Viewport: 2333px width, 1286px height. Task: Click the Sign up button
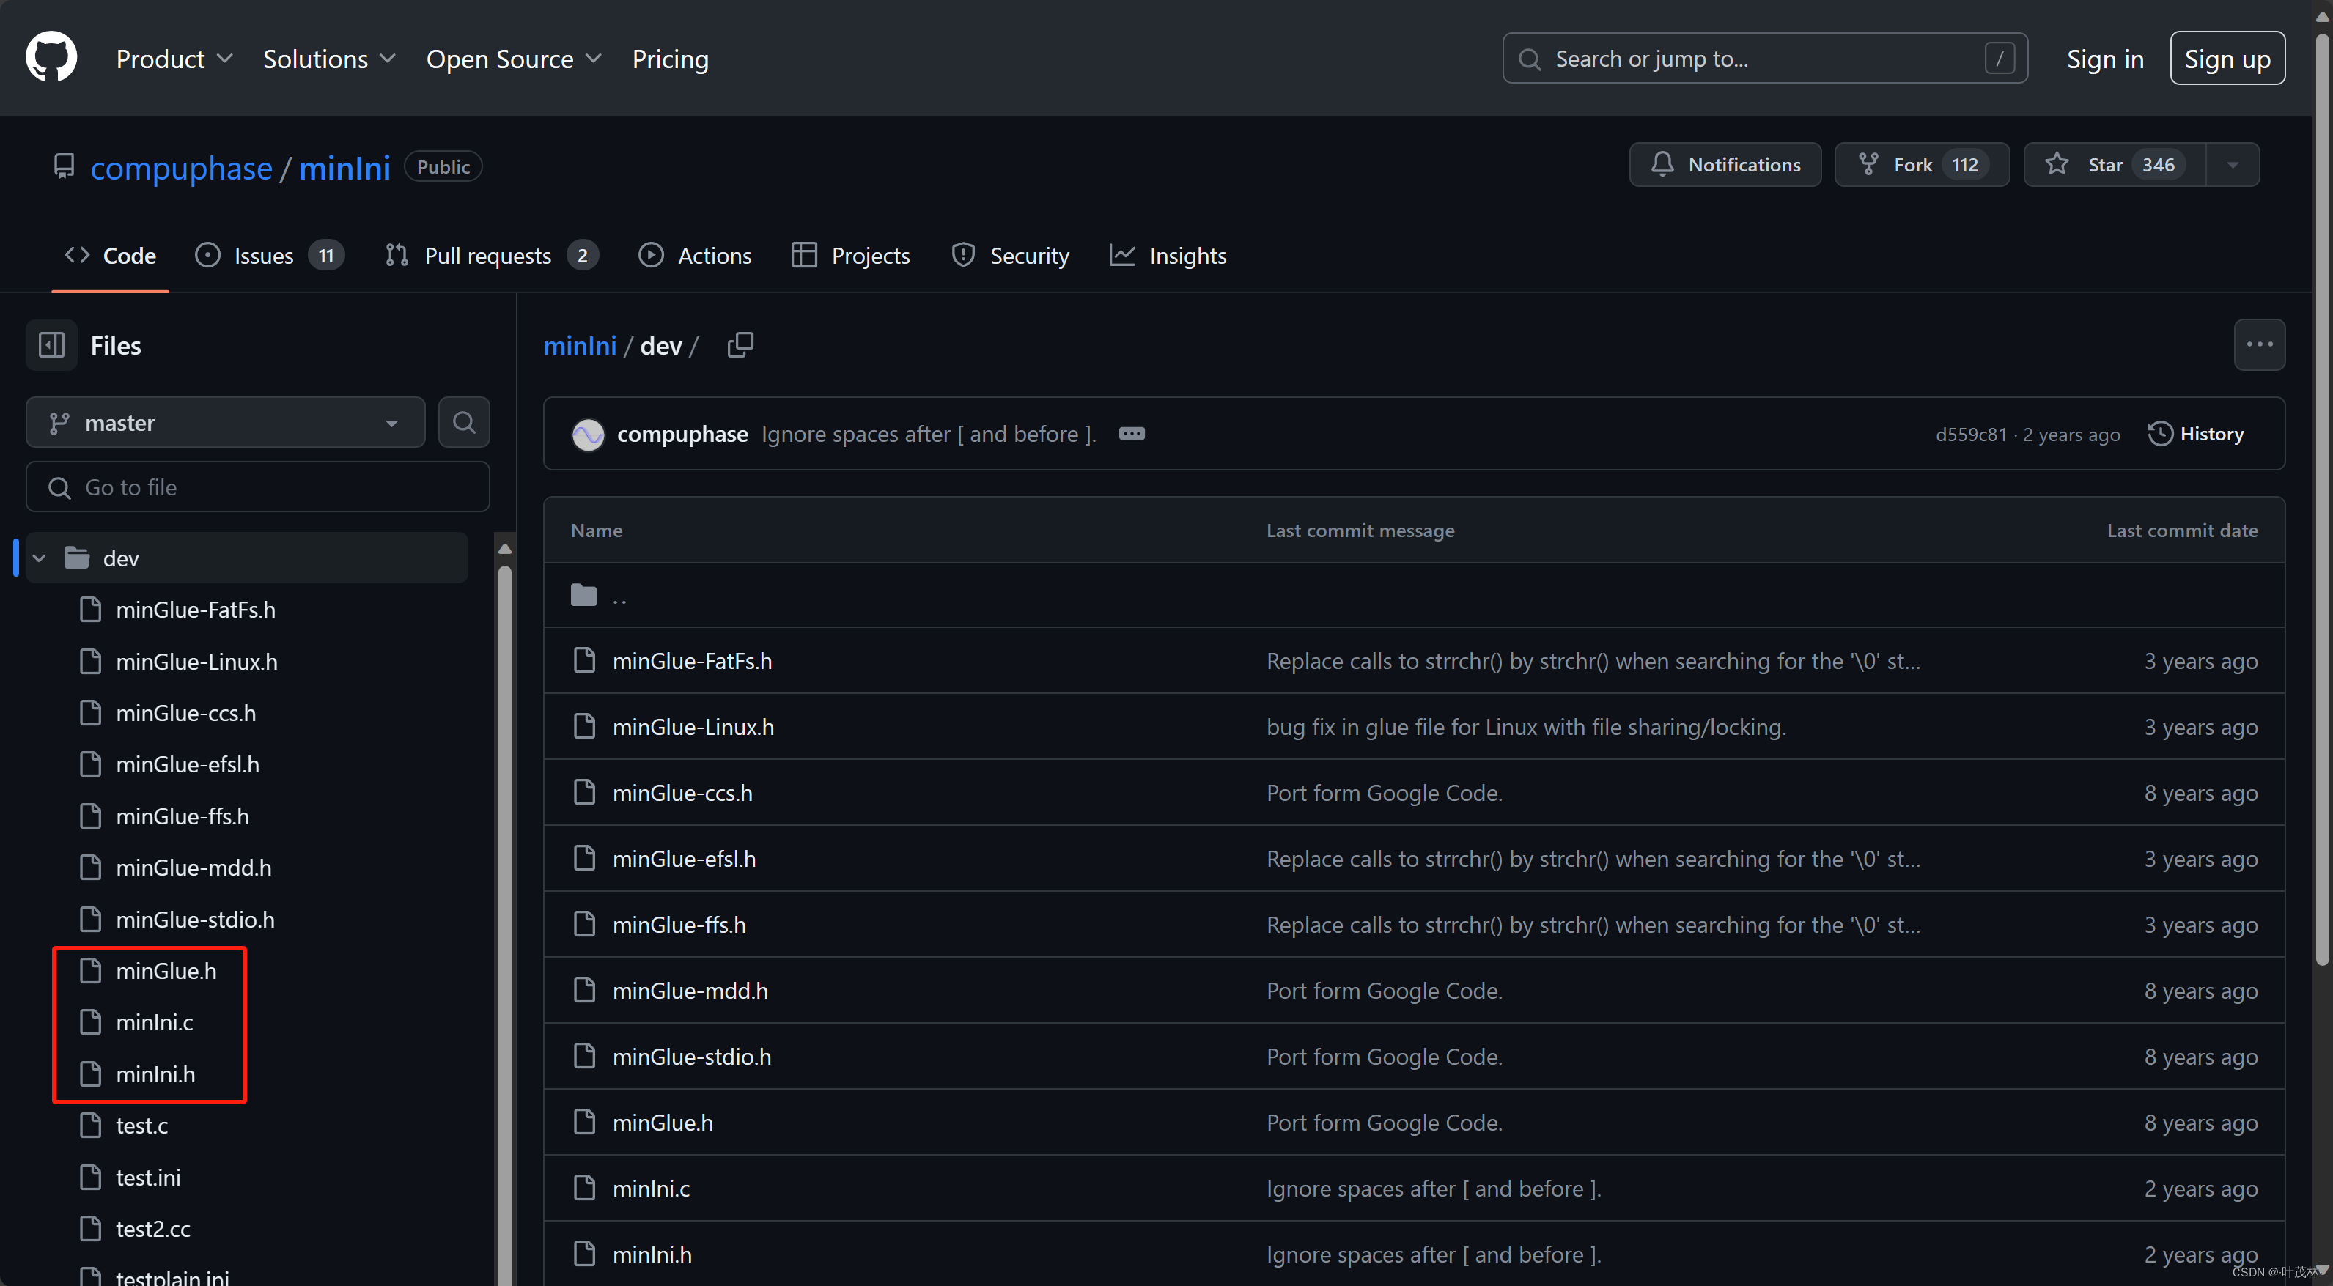tap(2226, 59)
